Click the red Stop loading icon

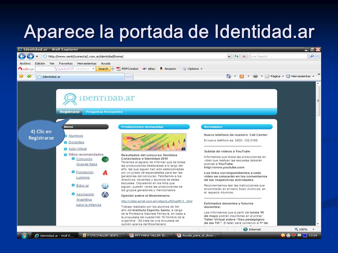[x=244, y=56]
